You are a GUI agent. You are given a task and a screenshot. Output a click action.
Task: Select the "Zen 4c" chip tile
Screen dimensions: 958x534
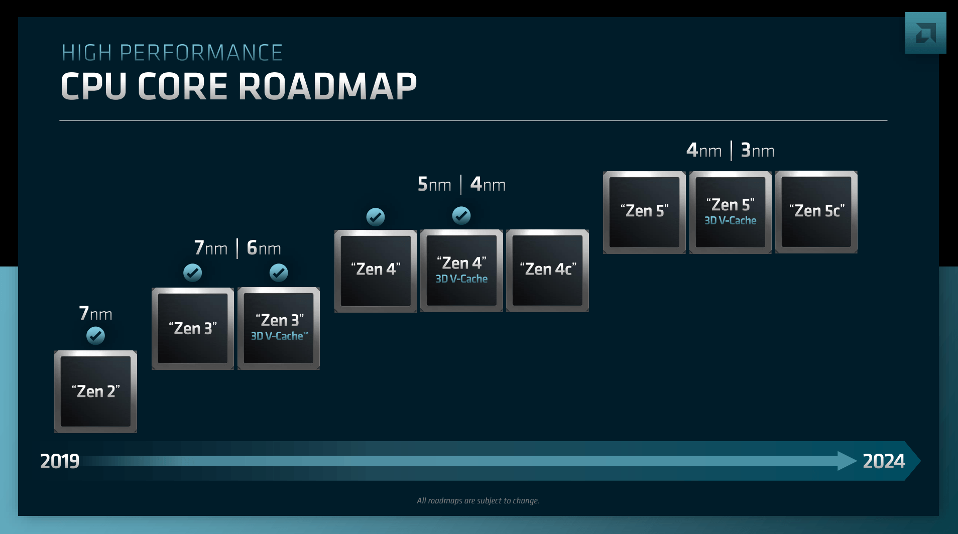click(x=547, y=271)
